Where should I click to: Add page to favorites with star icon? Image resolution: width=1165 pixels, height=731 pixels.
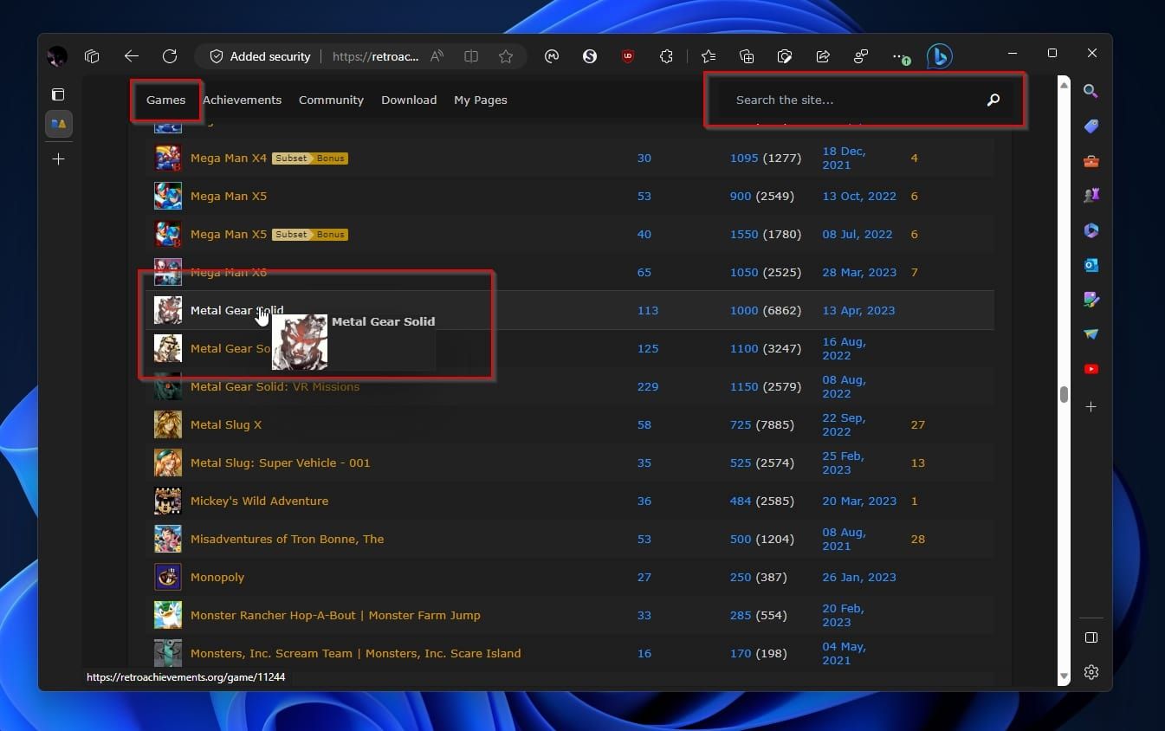coord(506,56)
